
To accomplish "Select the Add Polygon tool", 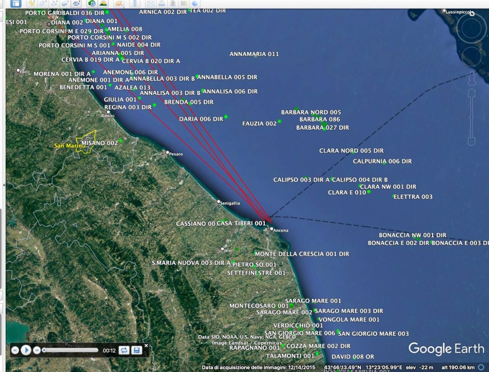I will (43, 3).
